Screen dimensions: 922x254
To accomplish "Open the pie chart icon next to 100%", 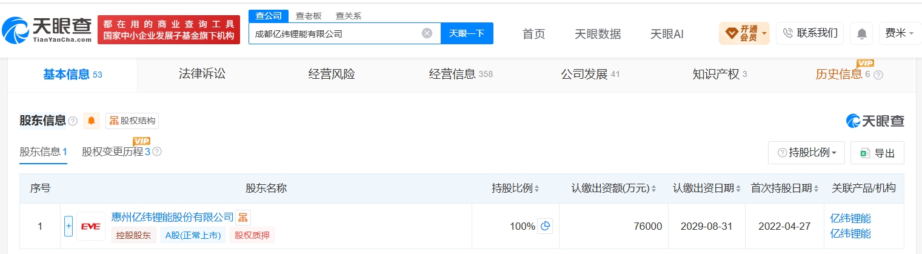I will pos(545,226).
